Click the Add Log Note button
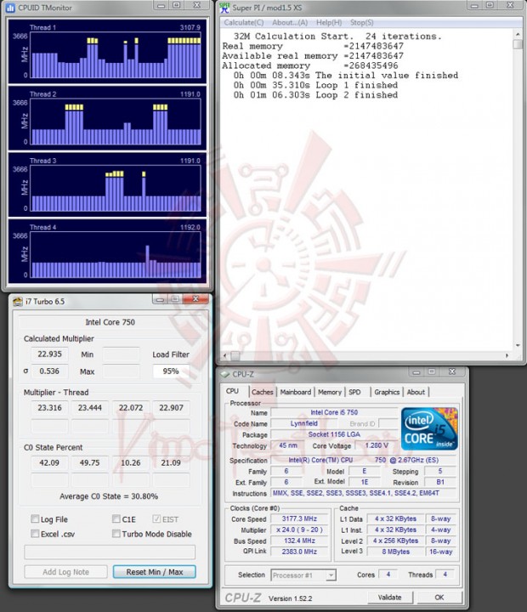This screenshot has height=612, width=527. (x=65, y=572)
